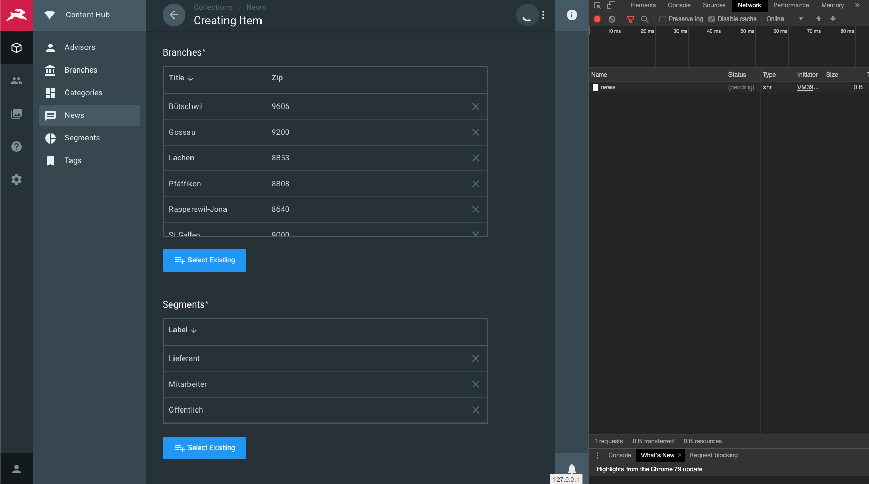Click the info icon beside the form

coord(571,15)
